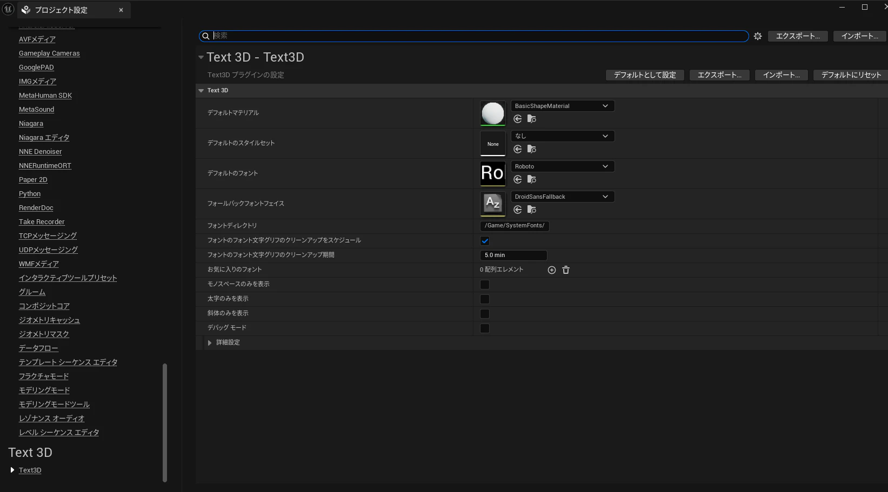Open Paper 2D settings
888x492 pixels.
[33, 179]
